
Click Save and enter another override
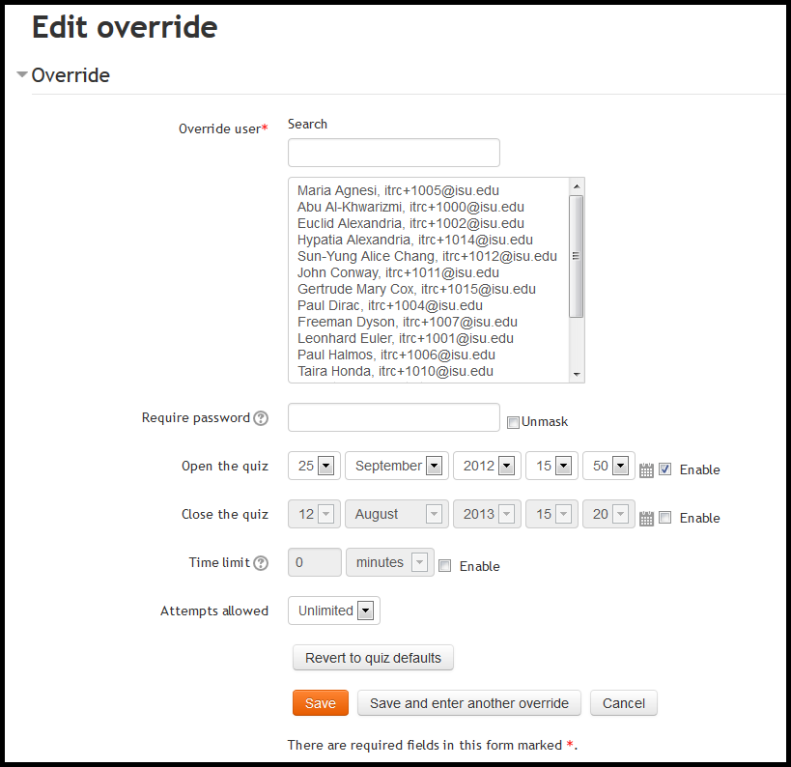469,703
